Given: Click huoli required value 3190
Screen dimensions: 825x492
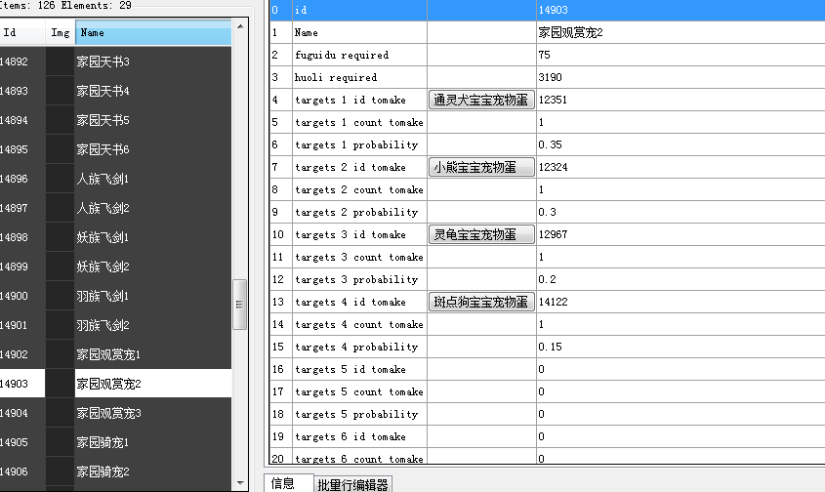Looking at the screenshot, I should click(x=681, y=77).
